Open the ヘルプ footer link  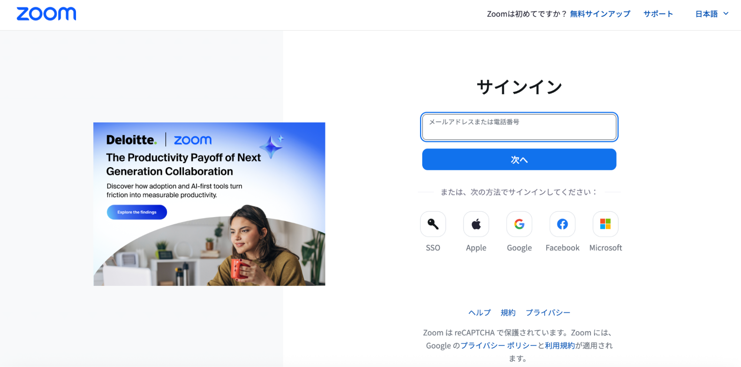(x=479, y=313)
